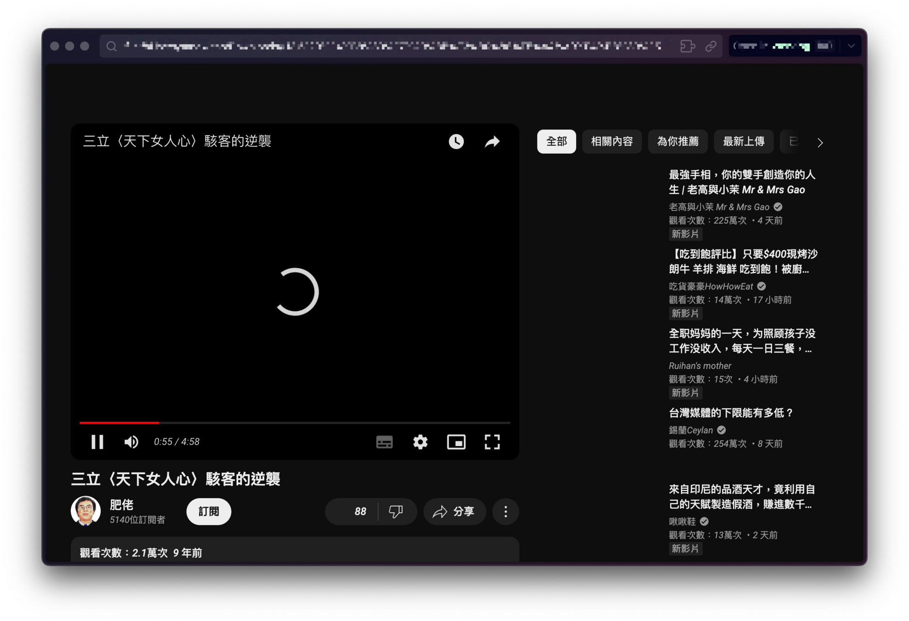
Task: Toggle subtitles captions button
Action: pos(384,442)
